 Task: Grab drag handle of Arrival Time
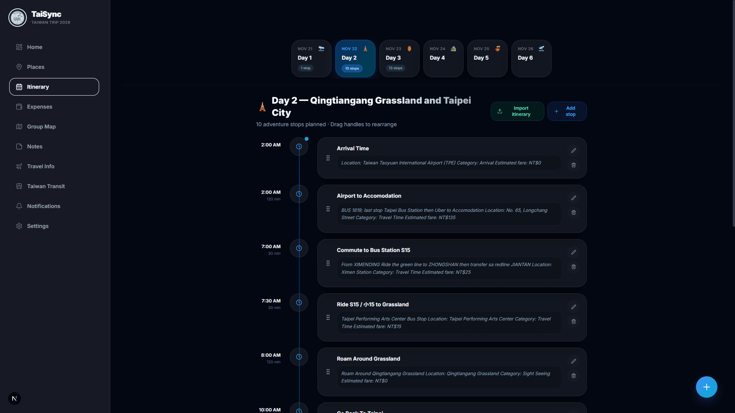pyautogui.click(x=328, y=158)
